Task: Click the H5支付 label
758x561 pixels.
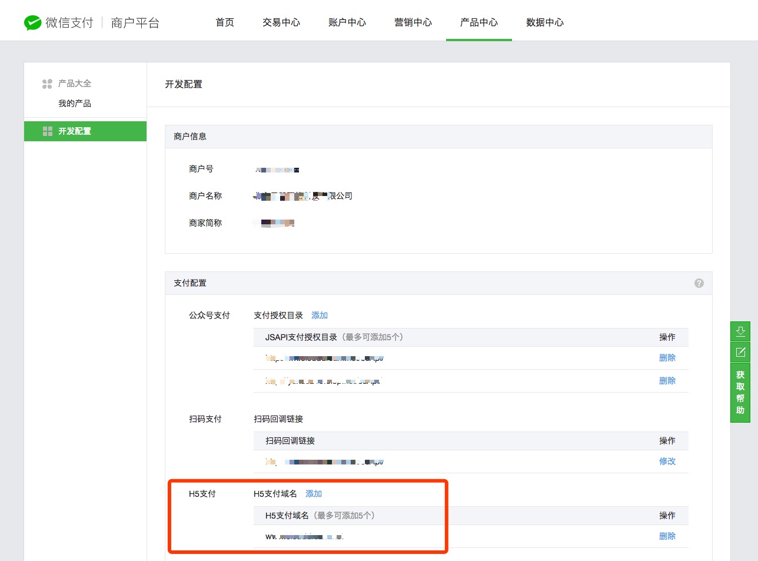Action: (x=202, y=494)
